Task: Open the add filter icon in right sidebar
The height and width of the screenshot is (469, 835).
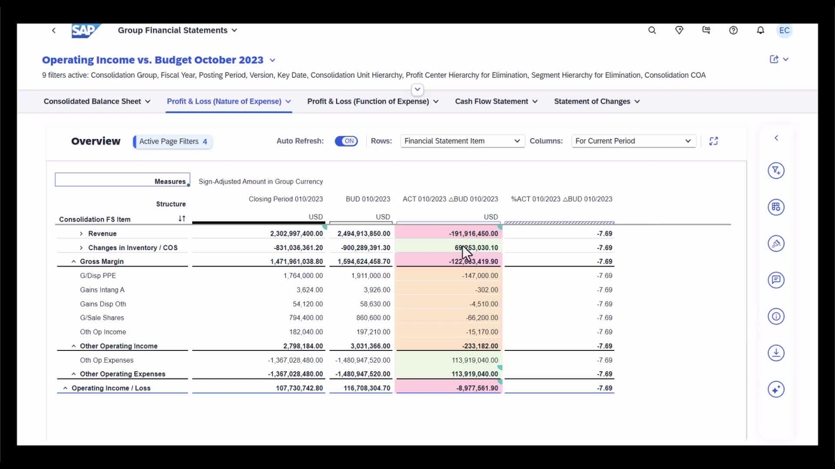Action: click(x=776, y=170)
